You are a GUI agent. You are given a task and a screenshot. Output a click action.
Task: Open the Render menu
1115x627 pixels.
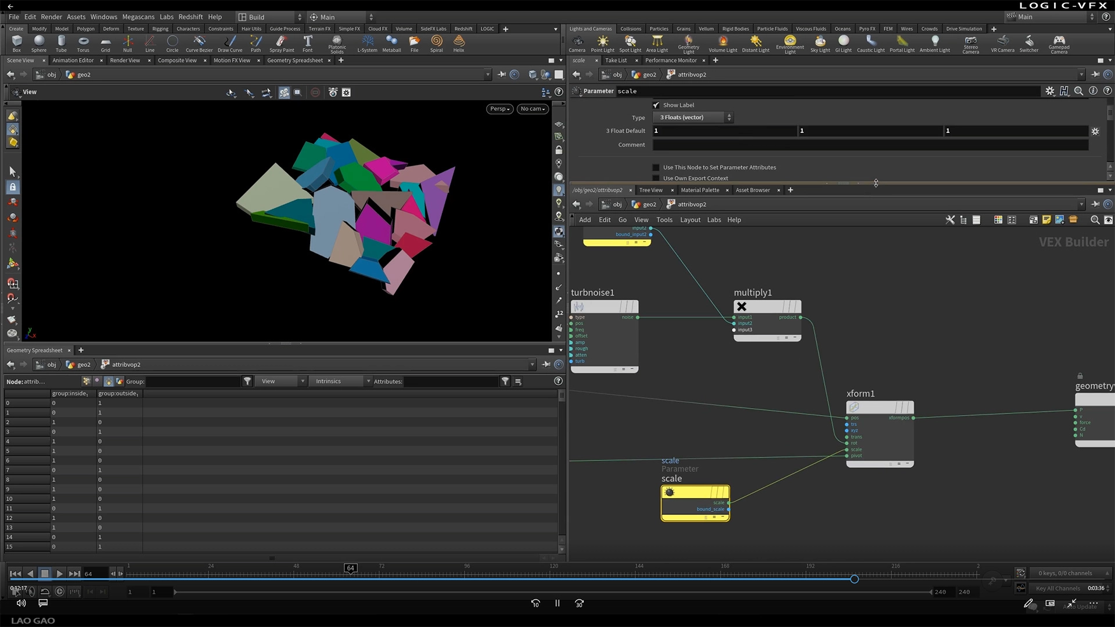pos(51,17)
